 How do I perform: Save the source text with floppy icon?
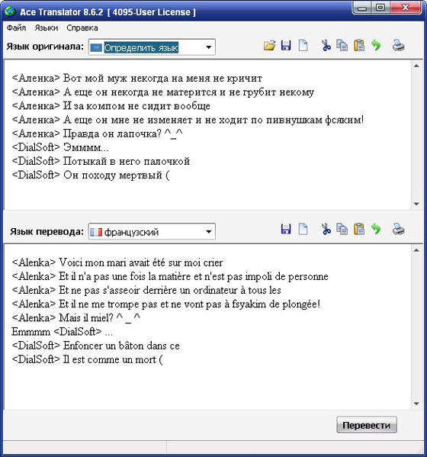pyautogui.click(x=286, y=46)
